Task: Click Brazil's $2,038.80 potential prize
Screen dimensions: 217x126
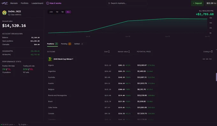Action: [x=141, y=101]
